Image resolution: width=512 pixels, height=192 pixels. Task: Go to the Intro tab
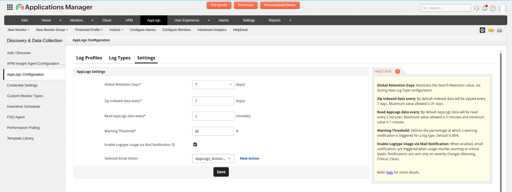tap(25, 20)
